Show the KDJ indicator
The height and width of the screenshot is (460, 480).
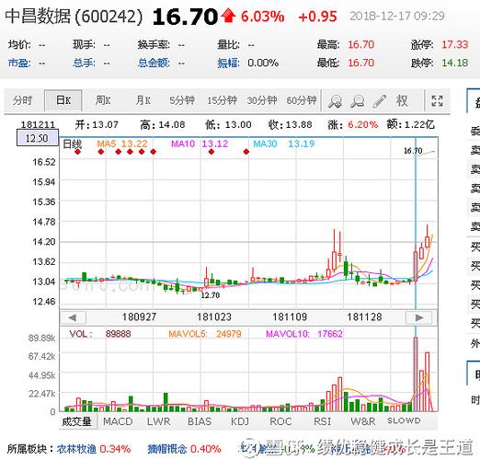[240, 421]
